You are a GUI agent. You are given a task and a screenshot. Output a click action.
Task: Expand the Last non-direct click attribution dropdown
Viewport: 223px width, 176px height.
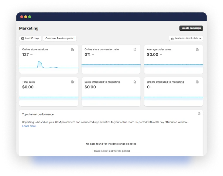click(186, 38)
